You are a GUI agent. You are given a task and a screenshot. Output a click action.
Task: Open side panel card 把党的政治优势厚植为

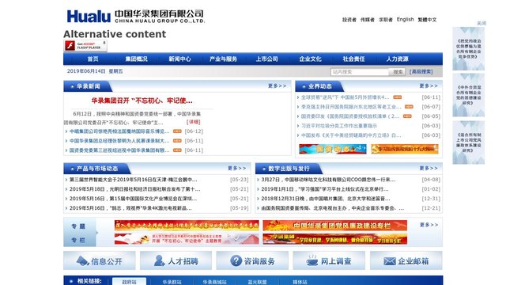pyautogui.click(x=468, y=49)
